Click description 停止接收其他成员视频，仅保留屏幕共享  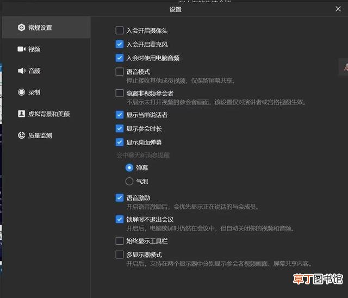coord(181,80)
